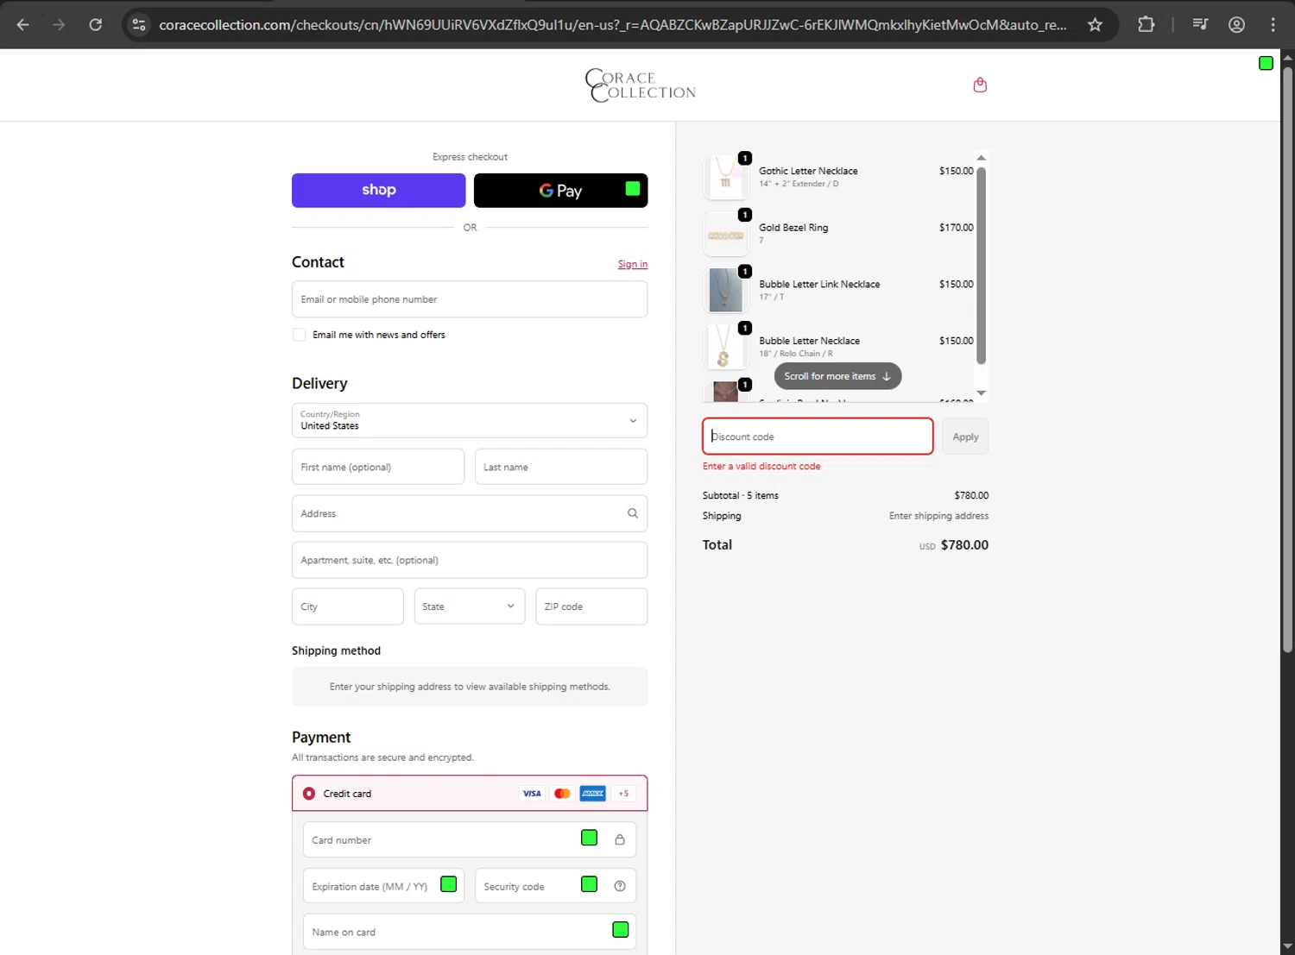The width and height of the screenshot is (1295, 955).
Task: Click the address search magnifier icon
Action: pyautogui.click(x=633, y=513)
